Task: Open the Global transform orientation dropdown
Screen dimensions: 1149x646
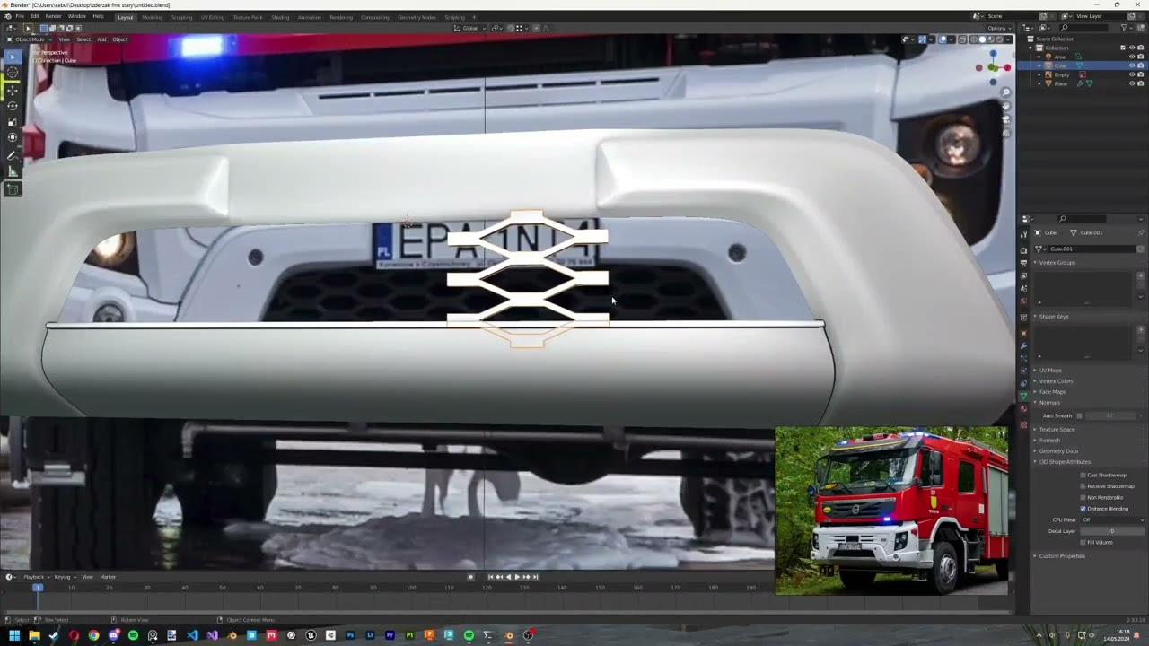Action: coord(470,28)
